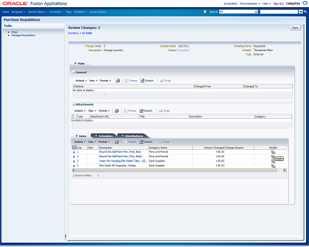
Task: Click the Done button
Action: (x=295, y=28)
